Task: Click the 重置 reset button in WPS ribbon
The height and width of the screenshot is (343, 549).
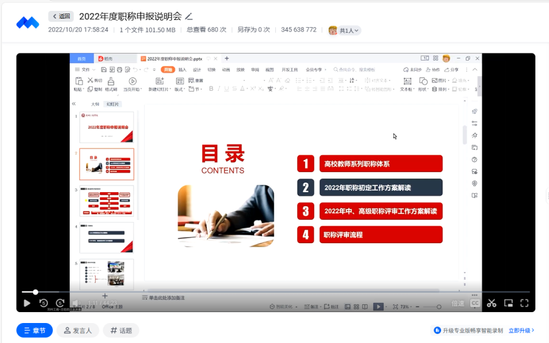Action: (196, 81)
